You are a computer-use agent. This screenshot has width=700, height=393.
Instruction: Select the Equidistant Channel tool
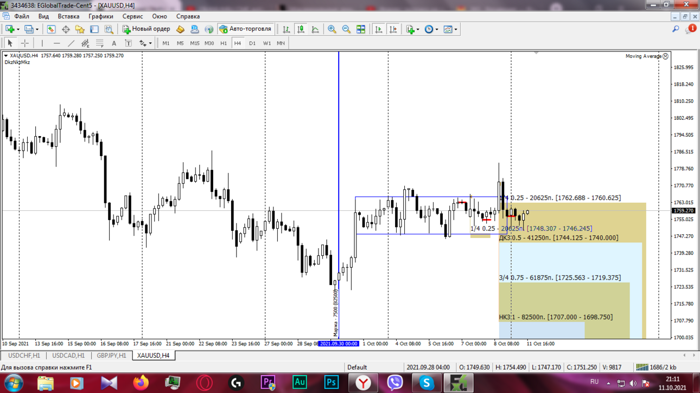[85, 43]
